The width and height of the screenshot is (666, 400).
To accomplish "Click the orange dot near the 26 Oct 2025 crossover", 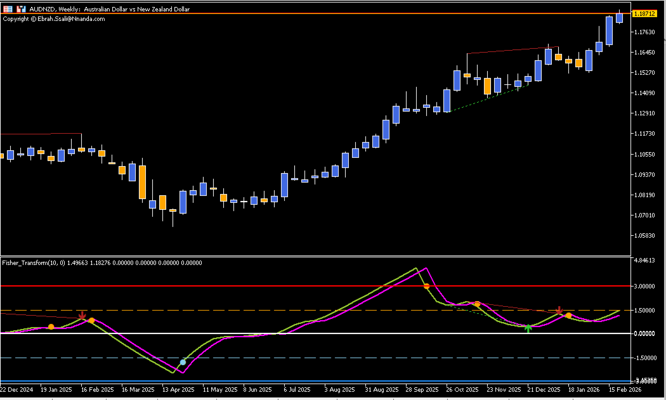I will coord(477,304).
